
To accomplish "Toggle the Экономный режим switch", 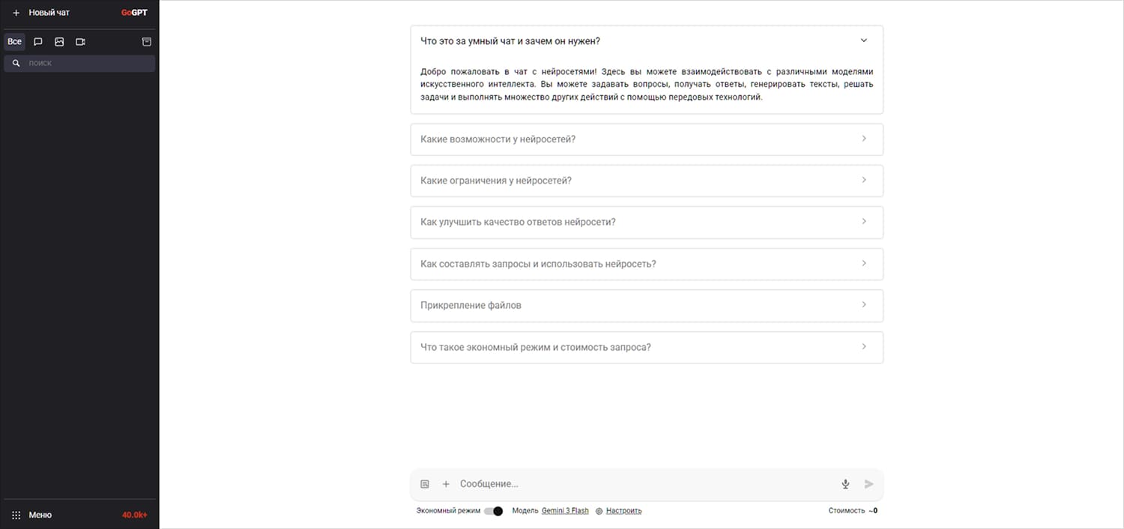I will 493,511.
